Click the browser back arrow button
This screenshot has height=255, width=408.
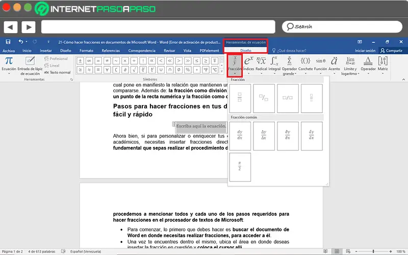[x=11, y=27]
